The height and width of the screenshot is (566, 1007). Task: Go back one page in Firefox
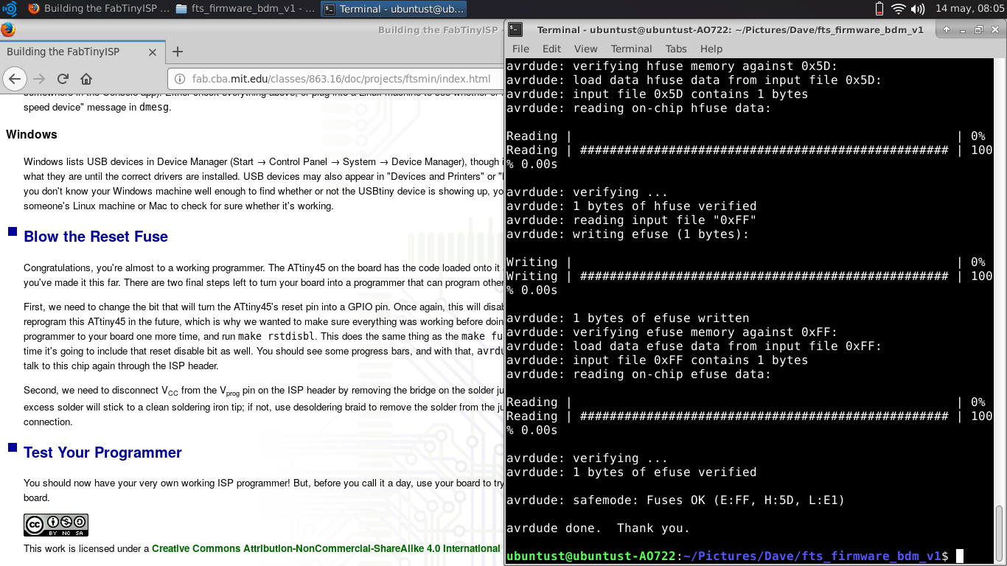point(15,79)
